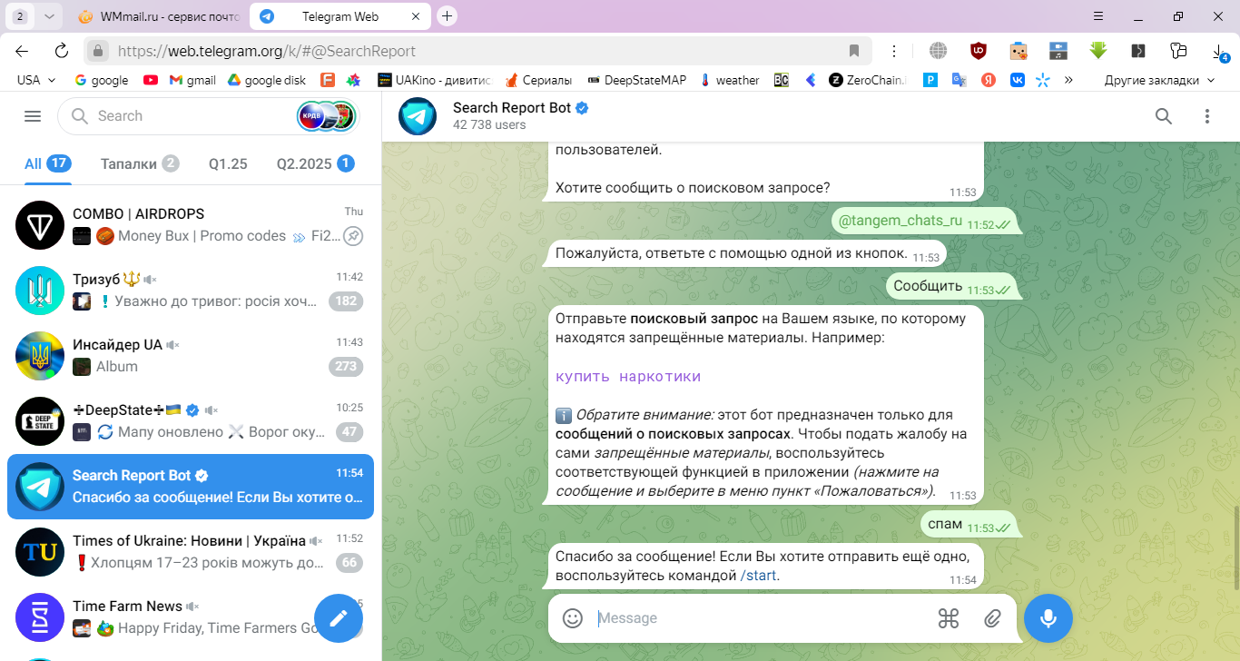Click the /start command link
1240x661 pixels.
(x=759, y=576)
